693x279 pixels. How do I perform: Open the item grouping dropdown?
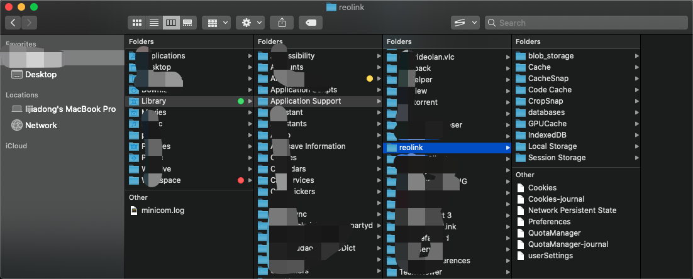[216, 23]
